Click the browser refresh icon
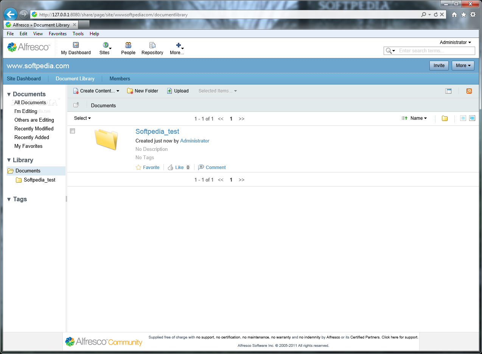Viewport: 482px width, 354px height. coord(436,15)
